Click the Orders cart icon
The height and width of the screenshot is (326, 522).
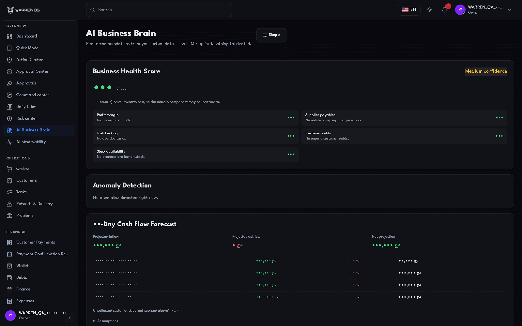tap(9, 169)
